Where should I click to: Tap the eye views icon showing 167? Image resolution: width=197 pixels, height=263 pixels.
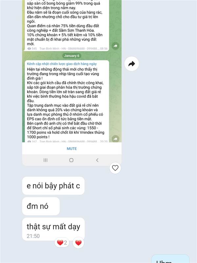coord(29,141)
